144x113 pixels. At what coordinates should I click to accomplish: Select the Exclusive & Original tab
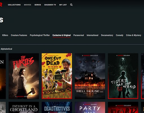[62, 35]
